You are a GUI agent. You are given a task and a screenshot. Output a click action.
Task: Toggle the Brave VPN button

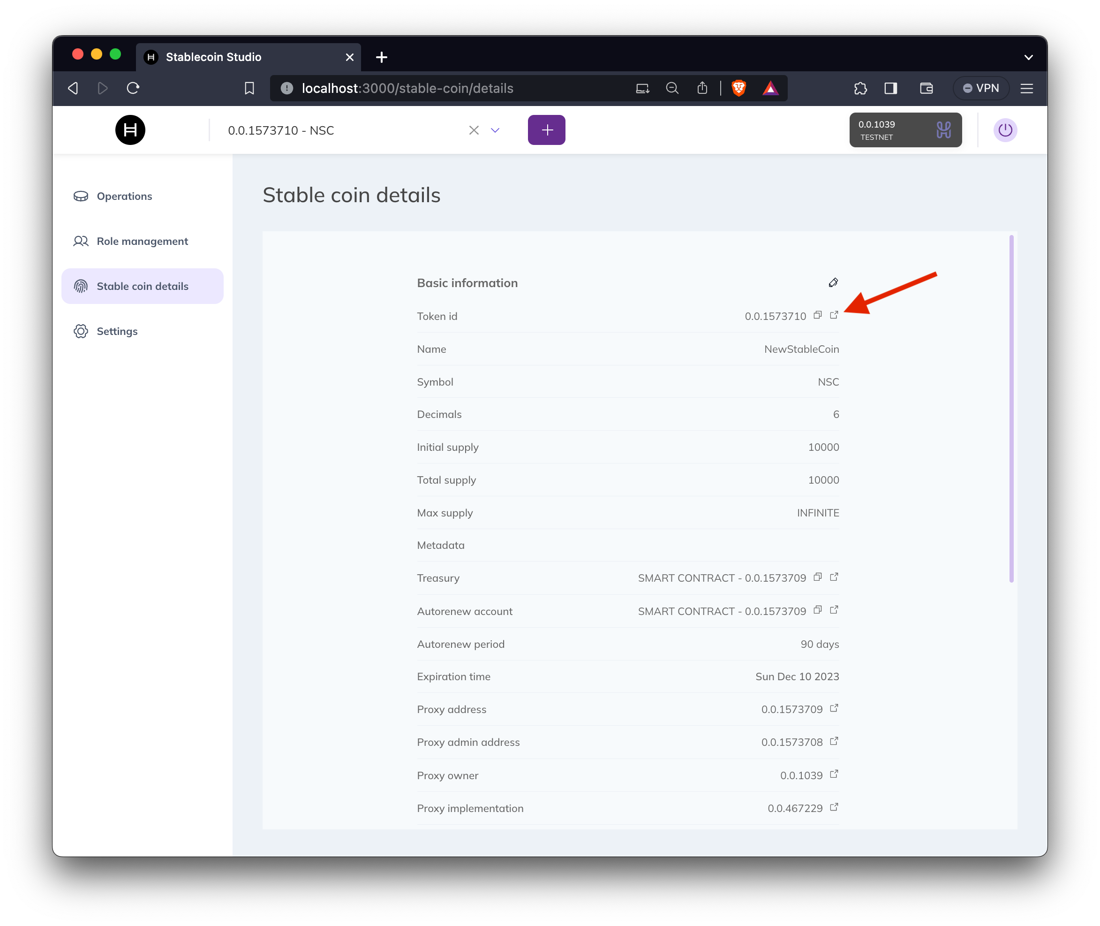click(x=981, y=88)
